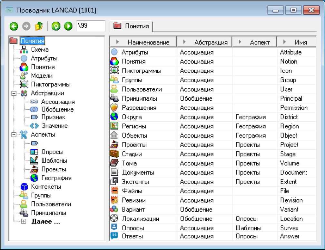Viewport: 325px width, 250px height.
Task: Select the Ревизии icon in list
Action: pos(114,200)
